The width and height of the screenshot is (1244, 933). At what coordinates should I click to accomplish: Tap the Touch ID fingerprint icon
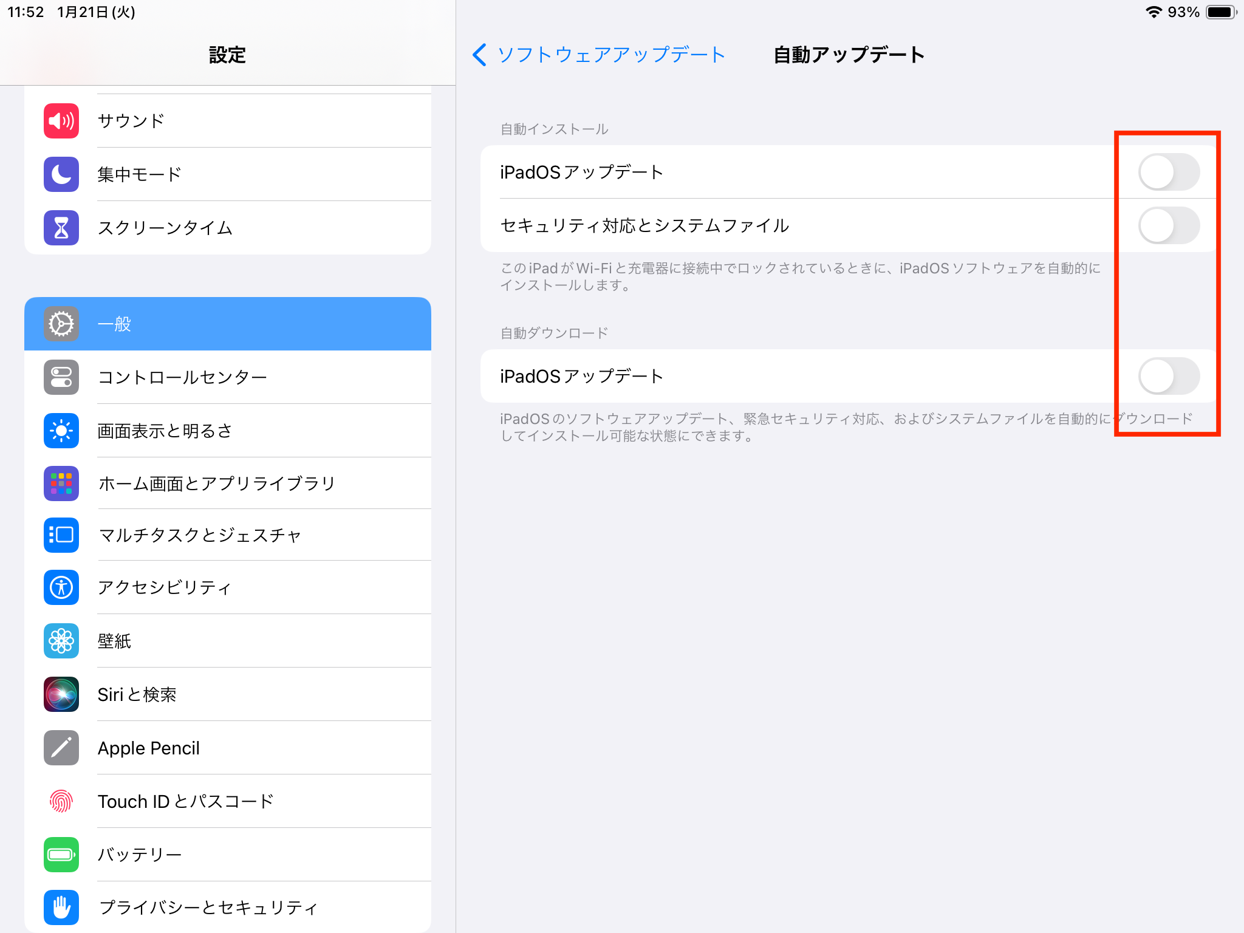click(x=61, y=801)
